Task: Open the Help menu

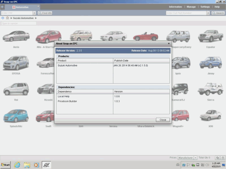Action: tap(217, 7)
